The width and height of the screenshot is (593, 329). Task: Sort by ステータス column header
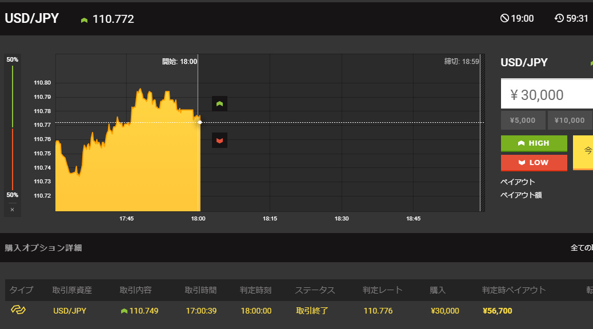tap(315, 290)
